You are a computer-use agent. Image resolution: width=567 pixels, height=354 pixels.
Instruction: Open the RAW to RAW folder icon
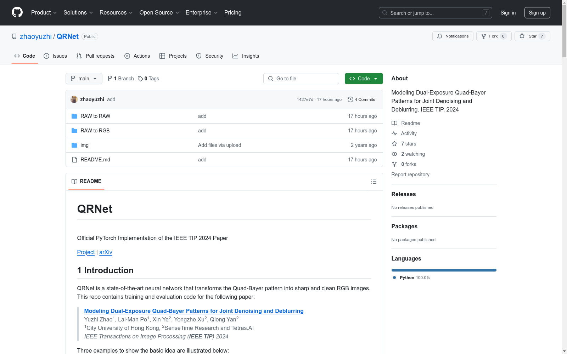pyautogui.click(x=74, y=116)
